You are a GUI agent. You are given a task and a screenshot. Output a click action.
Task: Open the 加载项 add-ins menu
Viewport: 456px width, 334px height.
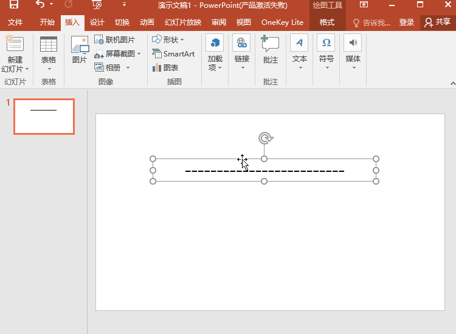click(x=215, y=53)
